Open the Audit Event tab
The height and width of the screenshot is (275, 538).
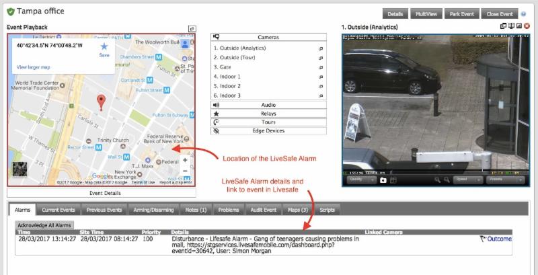[263, 210]
